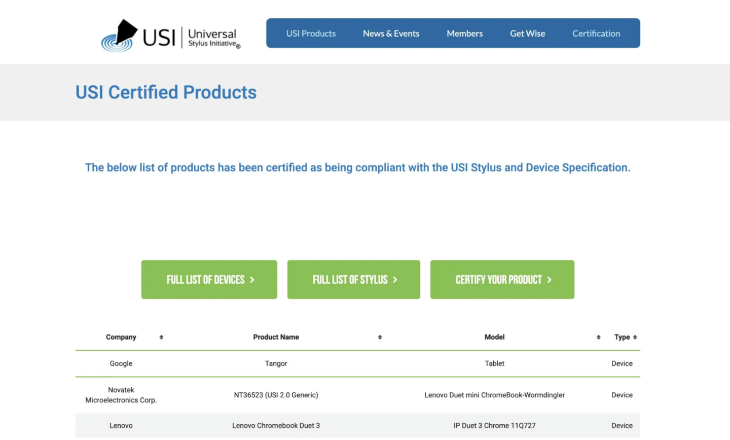Image resolution: width=730 pixels, height=440 pixels.
Task: Go to the Members menu item
Action: (x=464, y=33)
